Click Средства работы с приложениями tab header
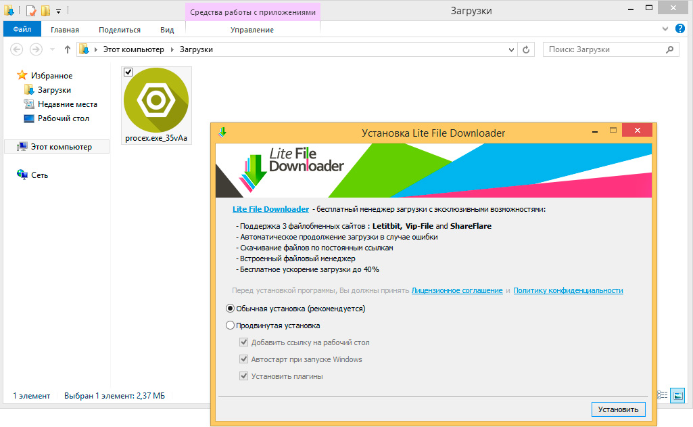This screenshot has width=693, height=427. pyautogui.click(x=253, y=12)
